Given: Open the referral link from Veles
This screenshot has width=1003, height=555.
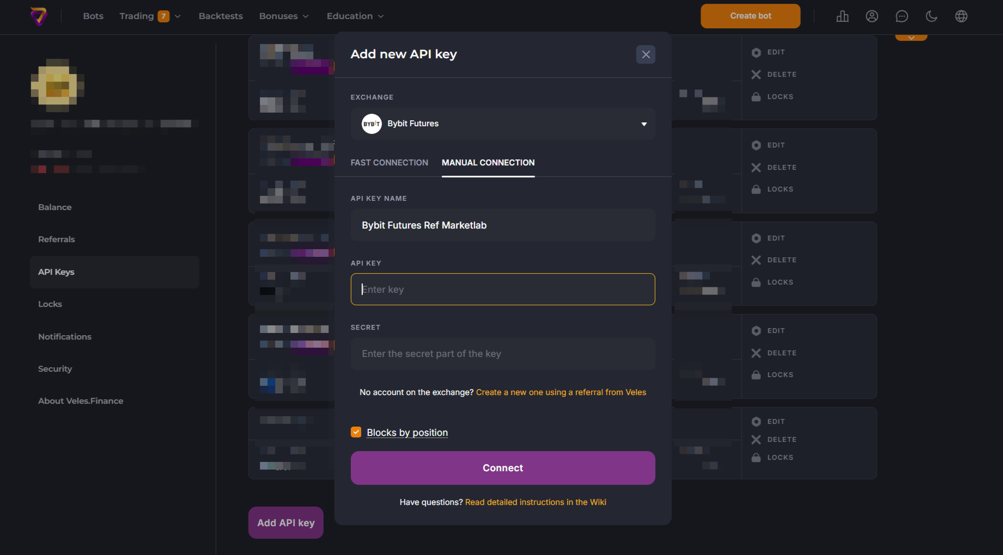Looking at the screenshot, I should point(561,392).
